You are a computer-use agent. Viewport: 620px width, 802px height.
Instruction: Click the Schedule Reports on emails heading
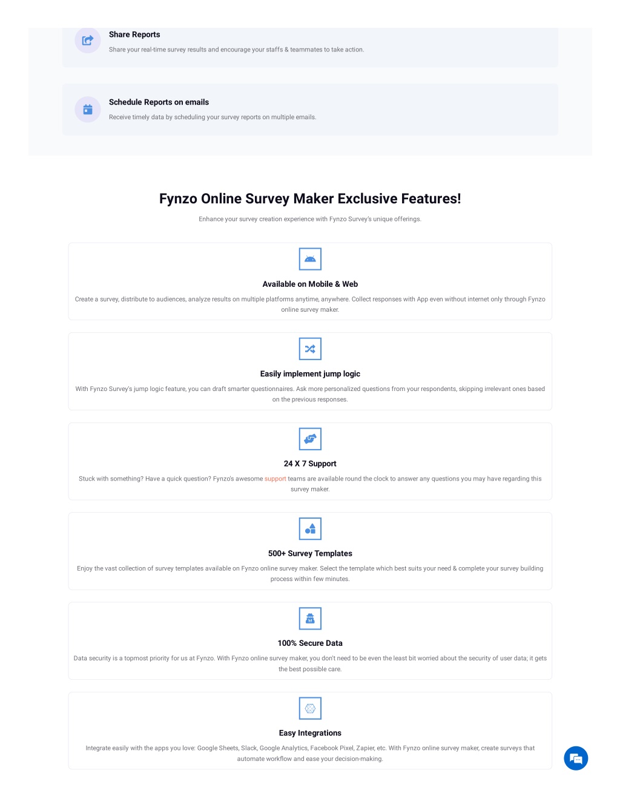[x=159, y=102]
